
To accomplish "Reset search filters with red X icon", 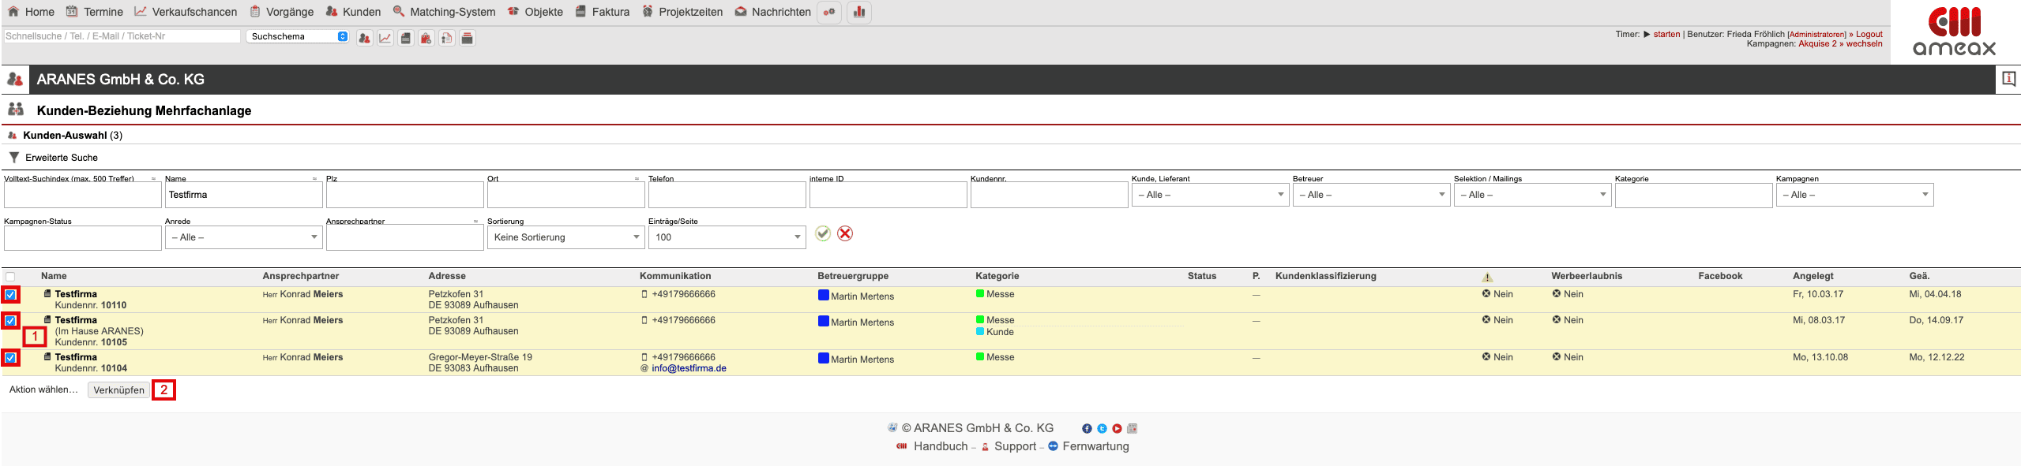I will [x=844, y=233].
